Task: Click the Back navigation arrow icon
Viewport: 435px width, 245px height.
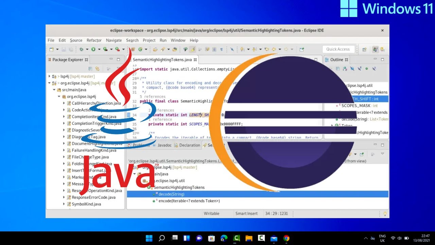Action: 274,49
